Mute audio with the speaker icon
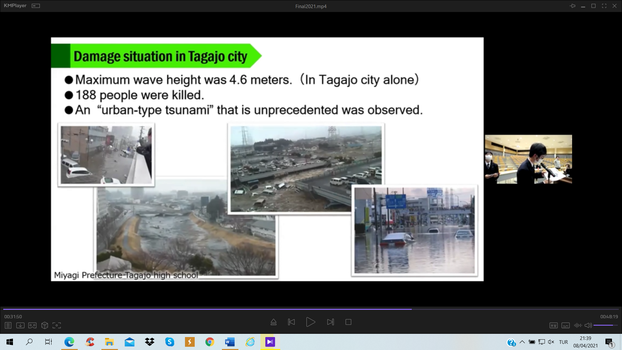This screenshot has width=622, height=350. pos(588,325)
